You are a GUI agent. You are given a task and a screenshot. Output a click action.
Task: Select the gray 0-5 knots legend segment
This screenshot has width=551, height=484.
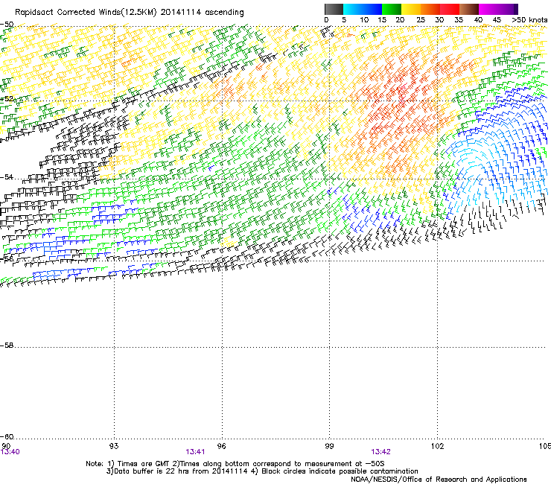point(334,9)
